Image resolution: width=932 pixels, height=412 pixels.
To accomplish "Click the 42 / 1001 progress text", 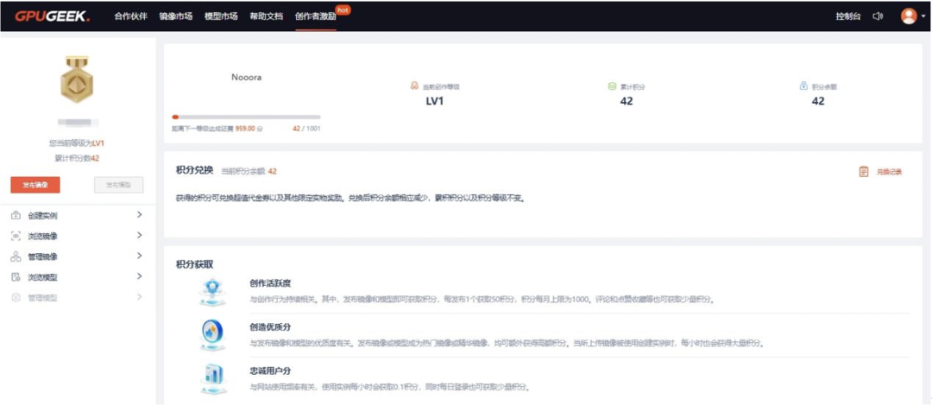I will pyautogui.click(x=306, y=129).
